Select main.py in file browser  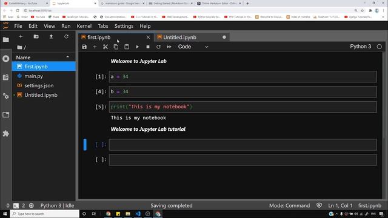pos(44,76)
